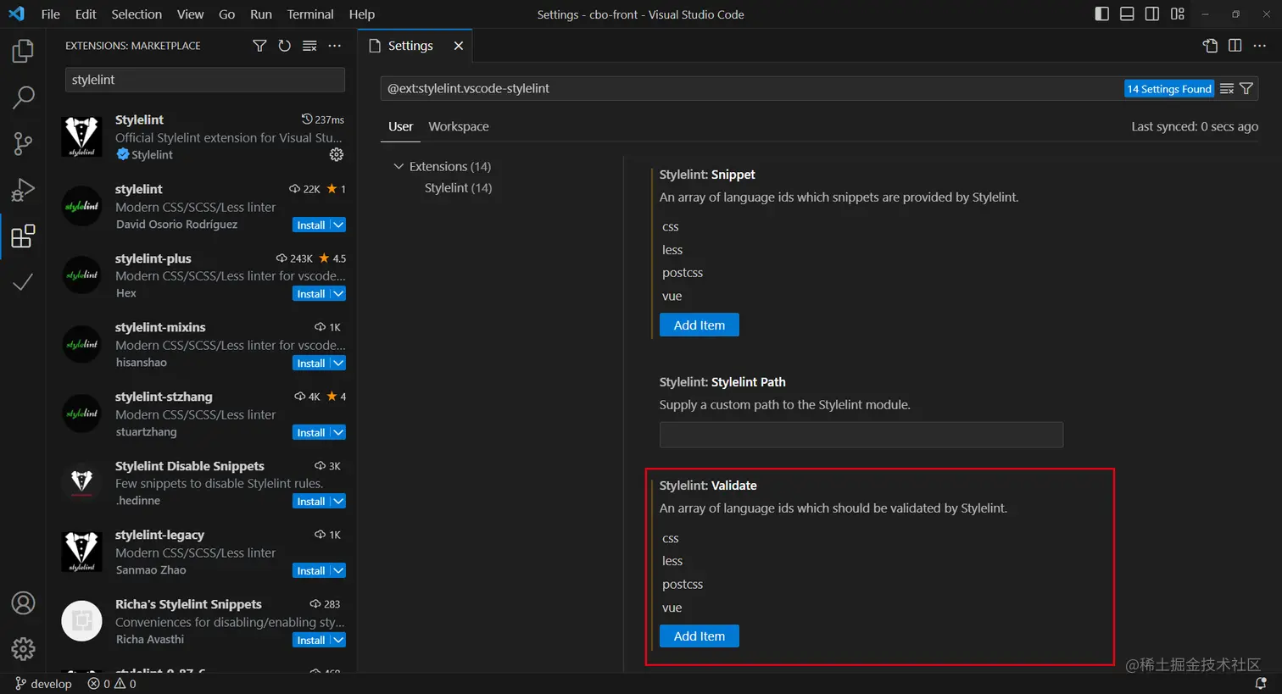Switch to the Workspace settings tab
The width and height of the screenshot is (1282, 694).
click(x=458, y=126)
